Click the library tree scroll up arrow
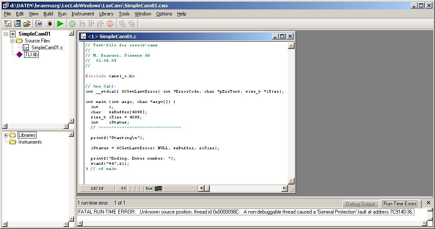 71,134
